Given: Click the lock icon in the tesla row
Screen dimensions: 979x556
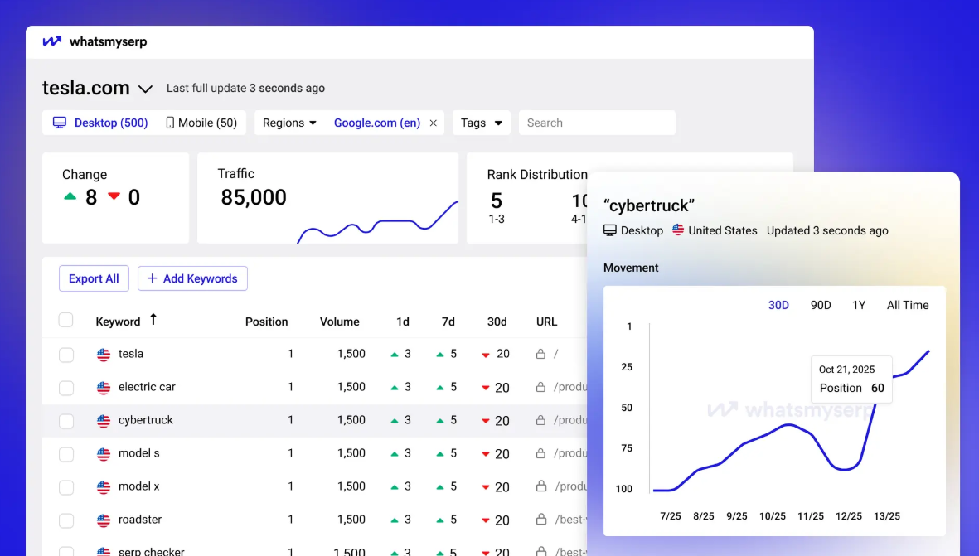Looking at the screenshot, I should coord(540,354).
